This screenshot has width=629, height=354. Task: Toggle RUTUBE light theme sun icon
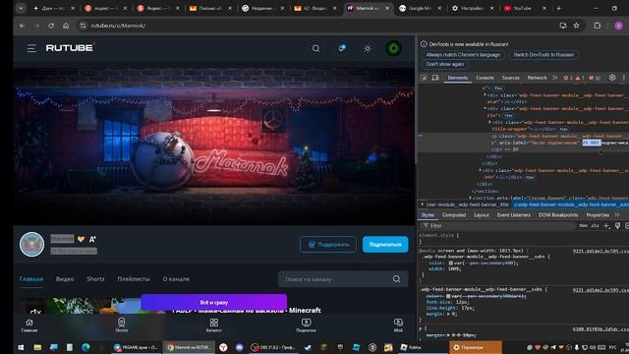(368, 48)
